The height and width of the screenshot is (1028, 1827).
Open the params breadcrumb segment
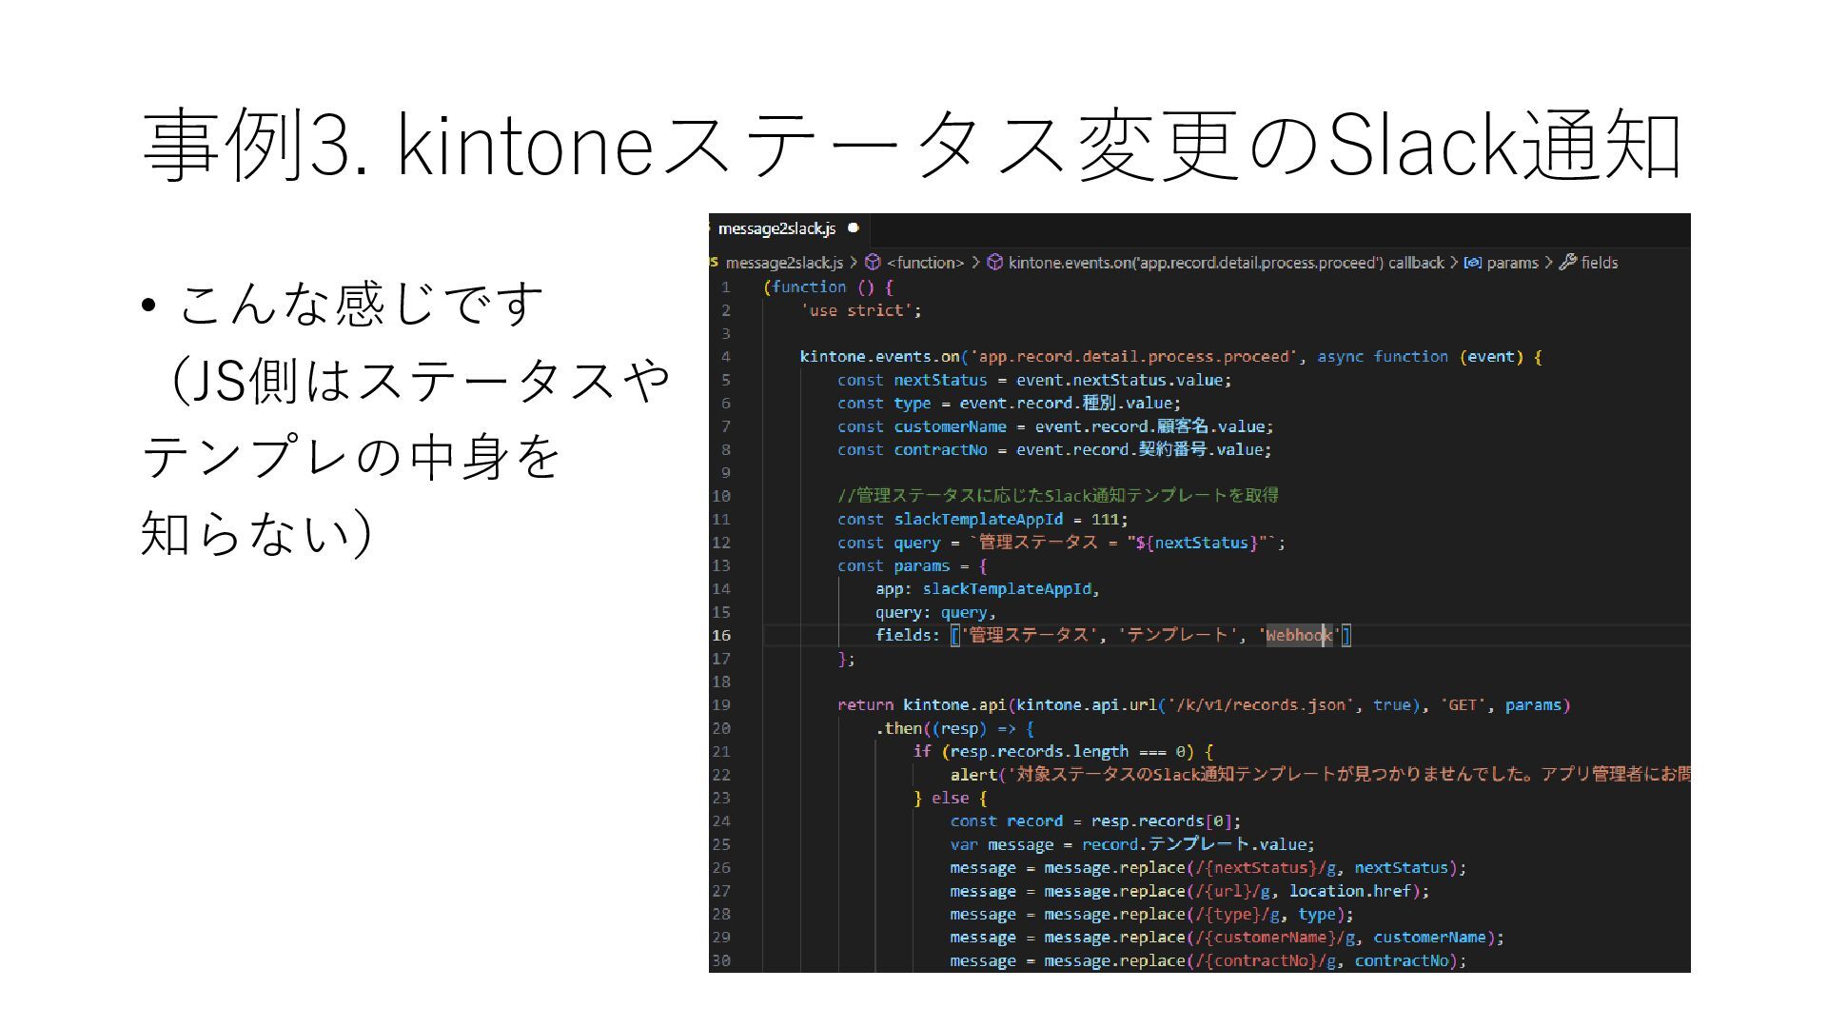pyautogui.click(x=1512, y=263)
